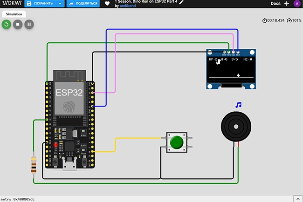Image resolution: width=303 pixels, height=202 pixels.
Task: Click the black buzzer component
Action: click(236, 127)
